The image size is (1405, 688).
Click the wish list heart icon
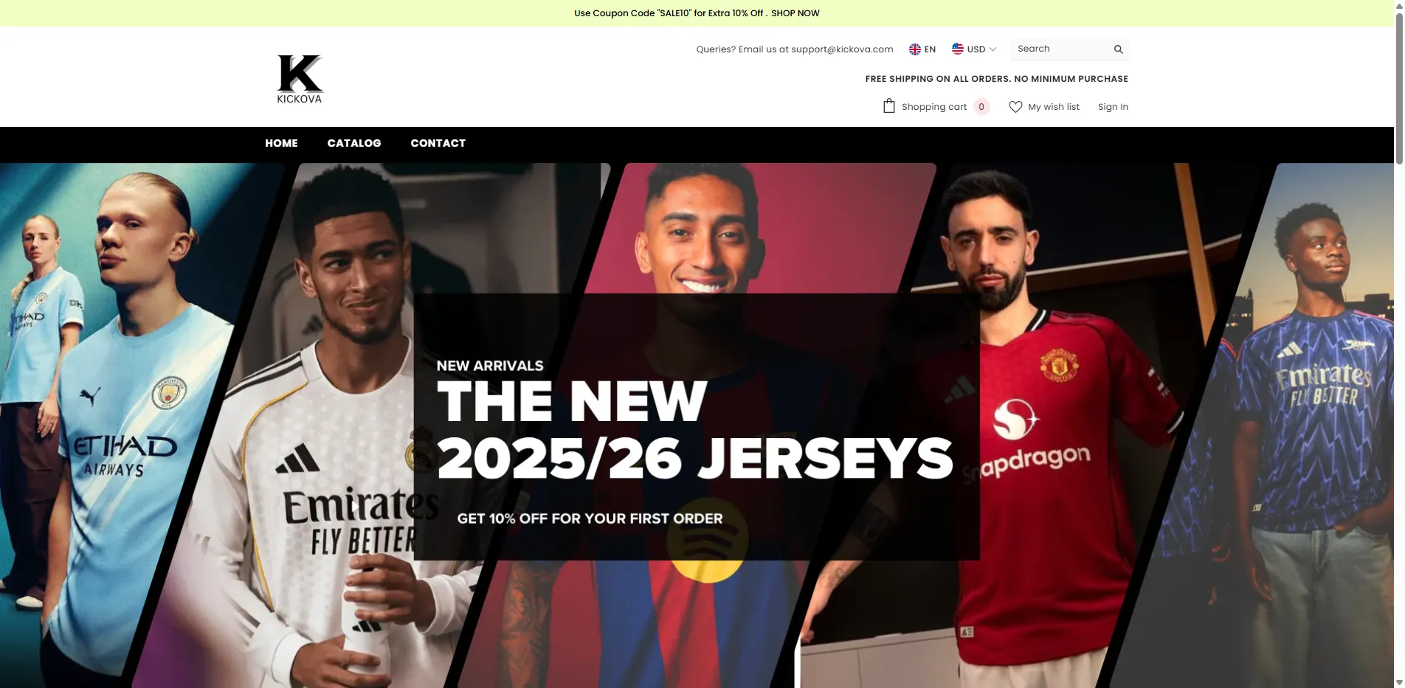click(x=1015, y=107)
